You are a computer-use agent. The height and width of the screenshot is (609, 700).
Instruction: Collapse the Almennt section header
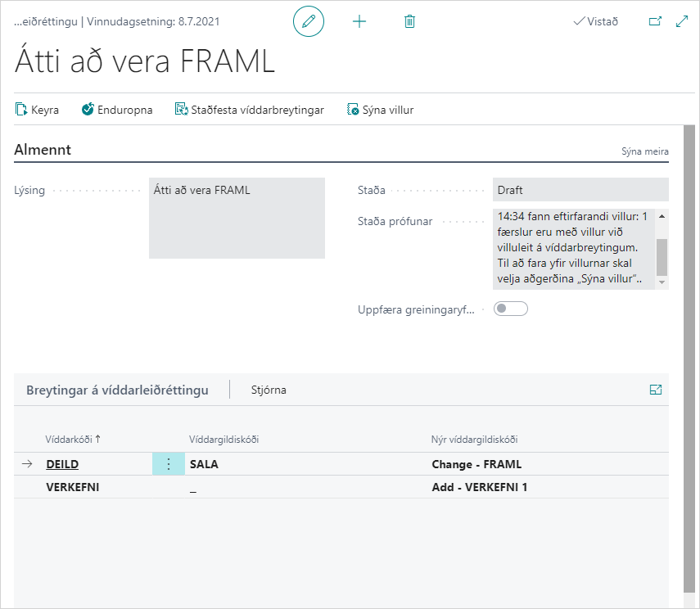tap(43, 150)
